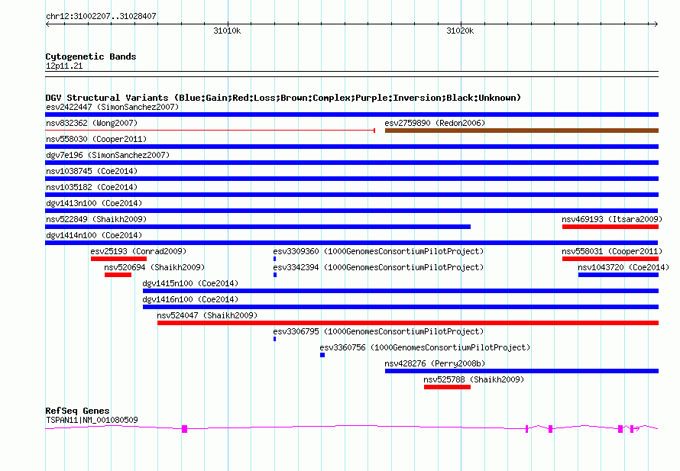This screenshot has height=471, width=680.
Task: Select the blue nsv1043720 (Coe2014) bar
Action: point(618,275)
